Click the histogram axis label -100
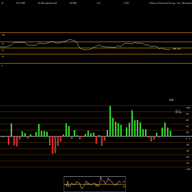 click(188, 169)
